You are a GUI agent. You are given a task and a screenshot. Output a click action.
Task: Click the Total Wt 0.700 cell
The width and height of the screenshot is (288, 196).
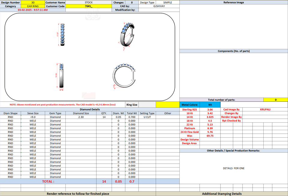point(132,117)
